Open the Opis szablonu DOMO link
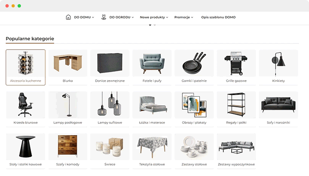The image size is (309, 176). pos(218,18)
